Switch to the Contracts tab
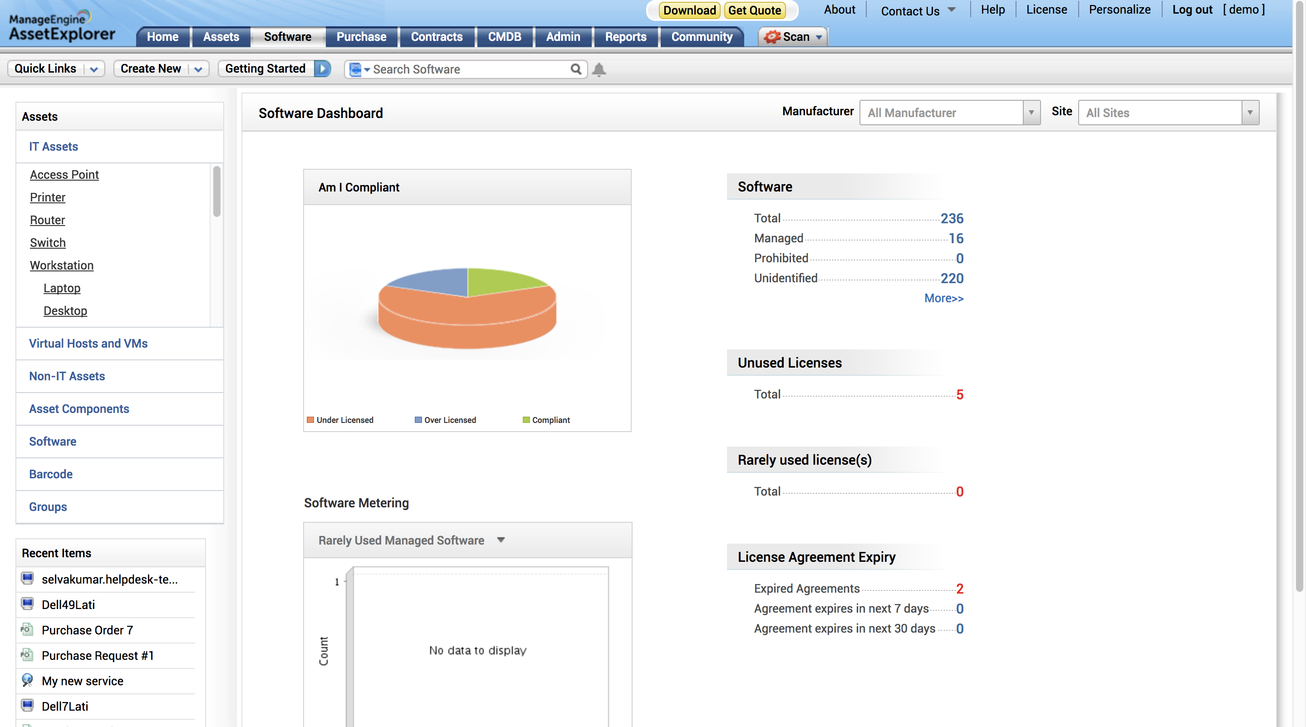Viewport: 1306px width, 727px height. point(436,37)
